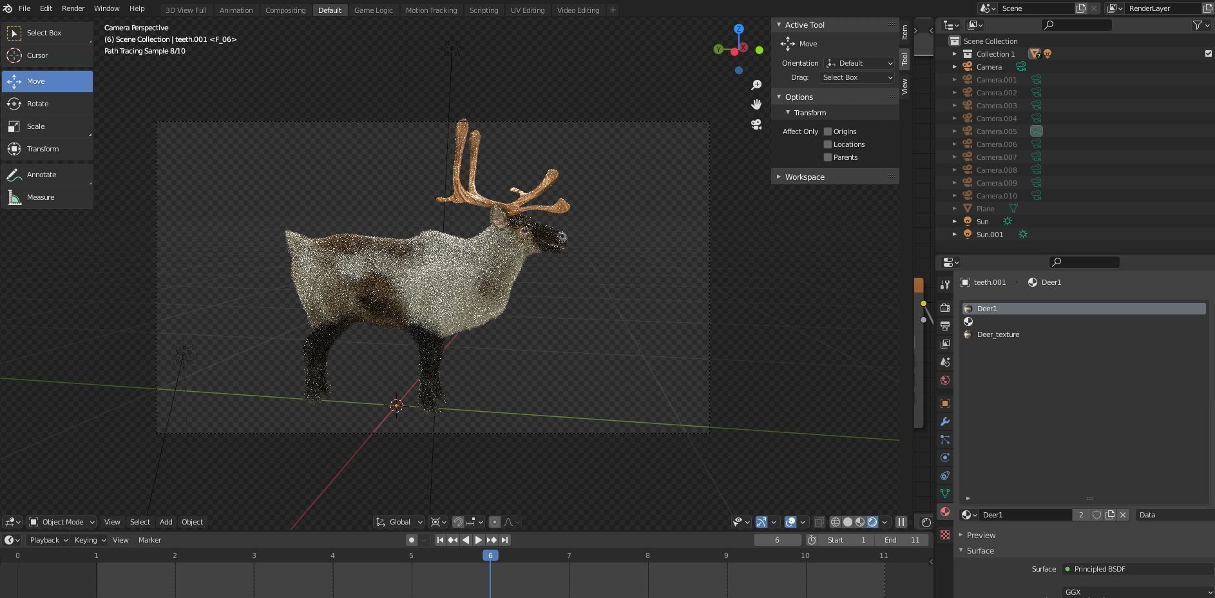Image resolution: width=1215 pixels, height=598 pixels.
Task: Open the Object Constraints tab icon
Action: (945, 476)
